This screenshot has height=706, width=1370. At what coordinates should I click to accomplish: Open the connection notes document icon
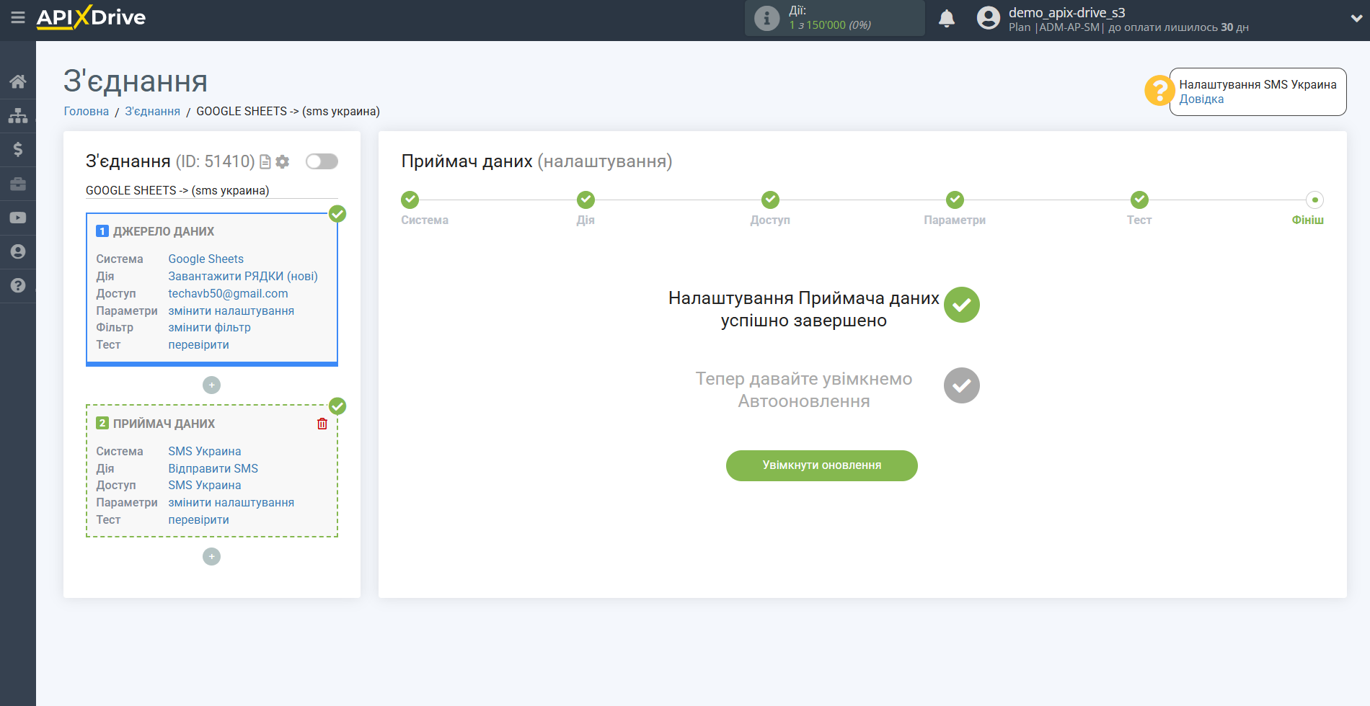265,161
